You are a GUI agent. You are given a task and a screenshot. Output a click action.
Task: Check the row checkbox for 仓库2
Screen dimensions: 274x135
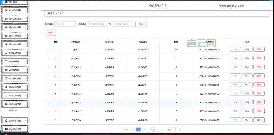tap(49, 50)
